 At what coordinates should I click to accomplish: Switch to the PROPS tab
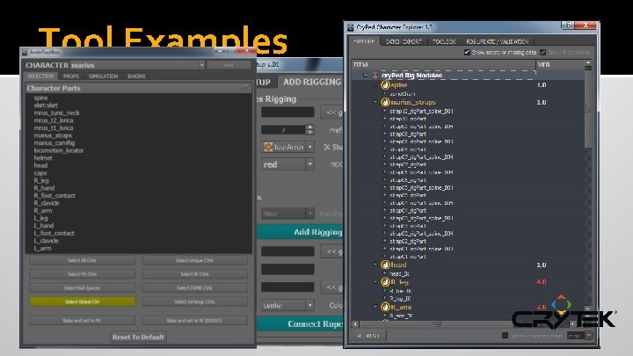71,76
